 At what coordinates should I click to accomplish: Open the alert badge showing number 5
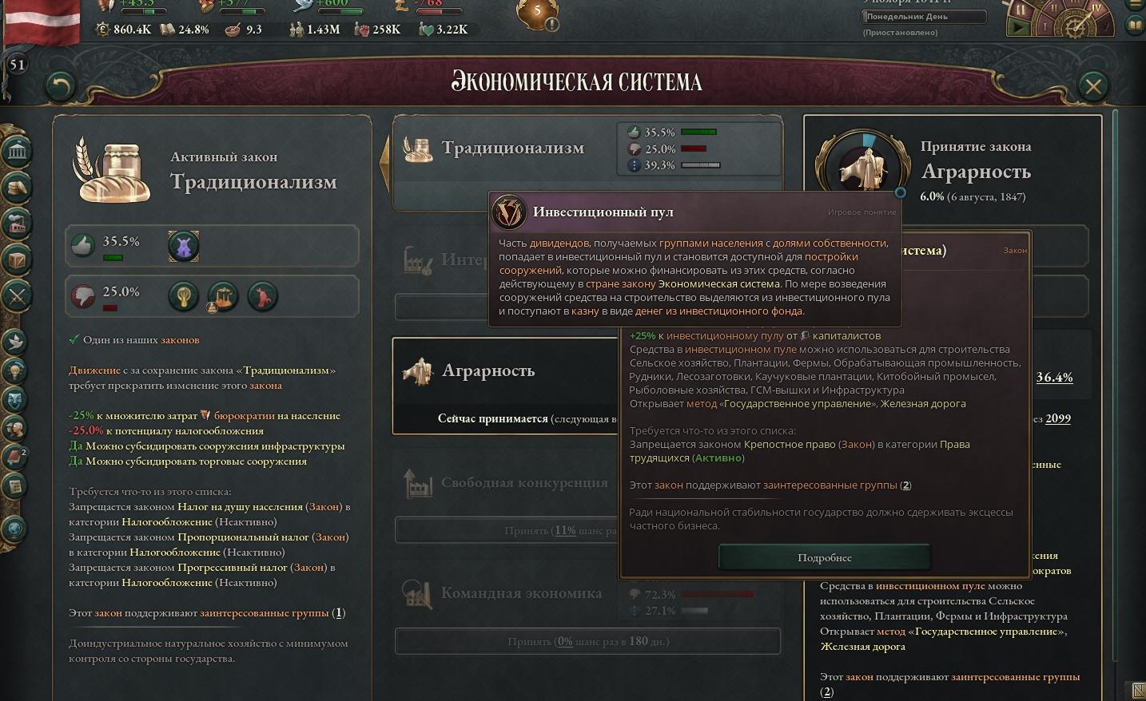pos(538,11)
